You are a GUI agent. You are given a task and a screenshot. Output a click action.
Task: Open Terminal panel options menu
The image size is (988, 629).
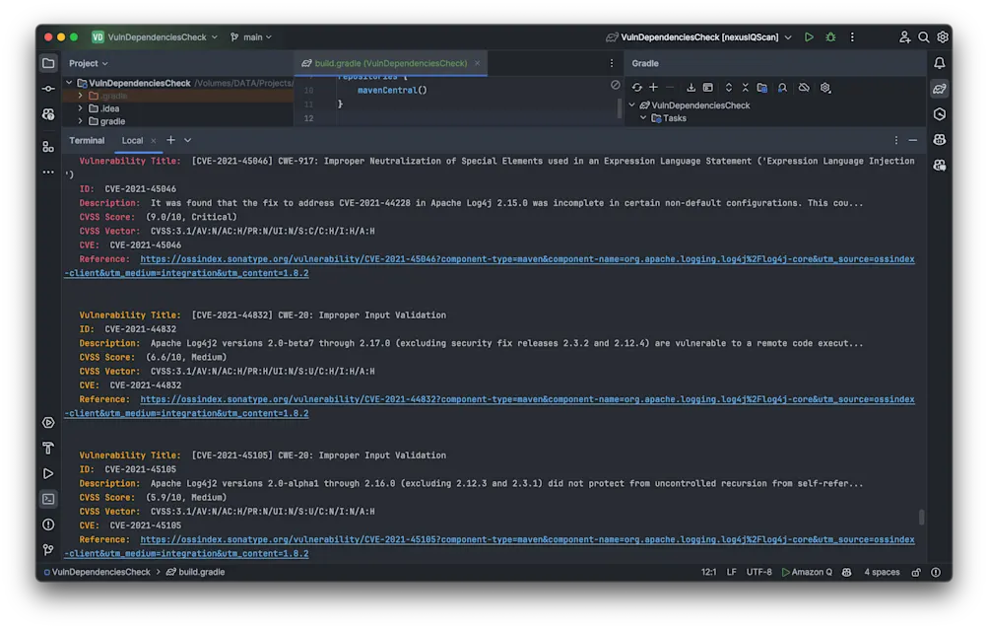point(896,140)
